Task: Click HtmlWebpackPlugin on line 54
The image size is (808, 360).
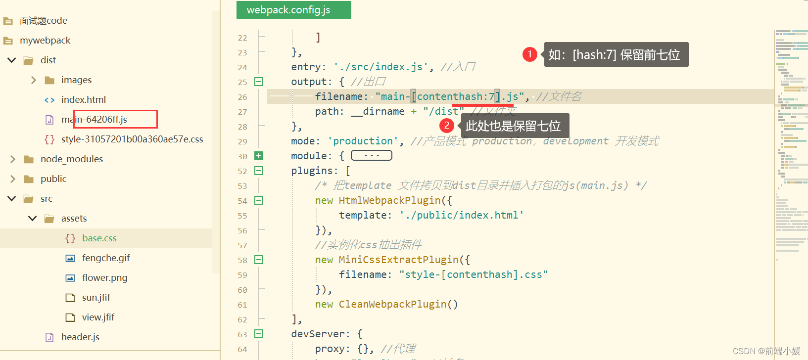Action: click(390, 200)
